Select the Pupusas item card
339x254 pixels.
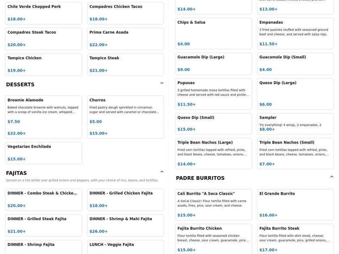pos(213,93)
